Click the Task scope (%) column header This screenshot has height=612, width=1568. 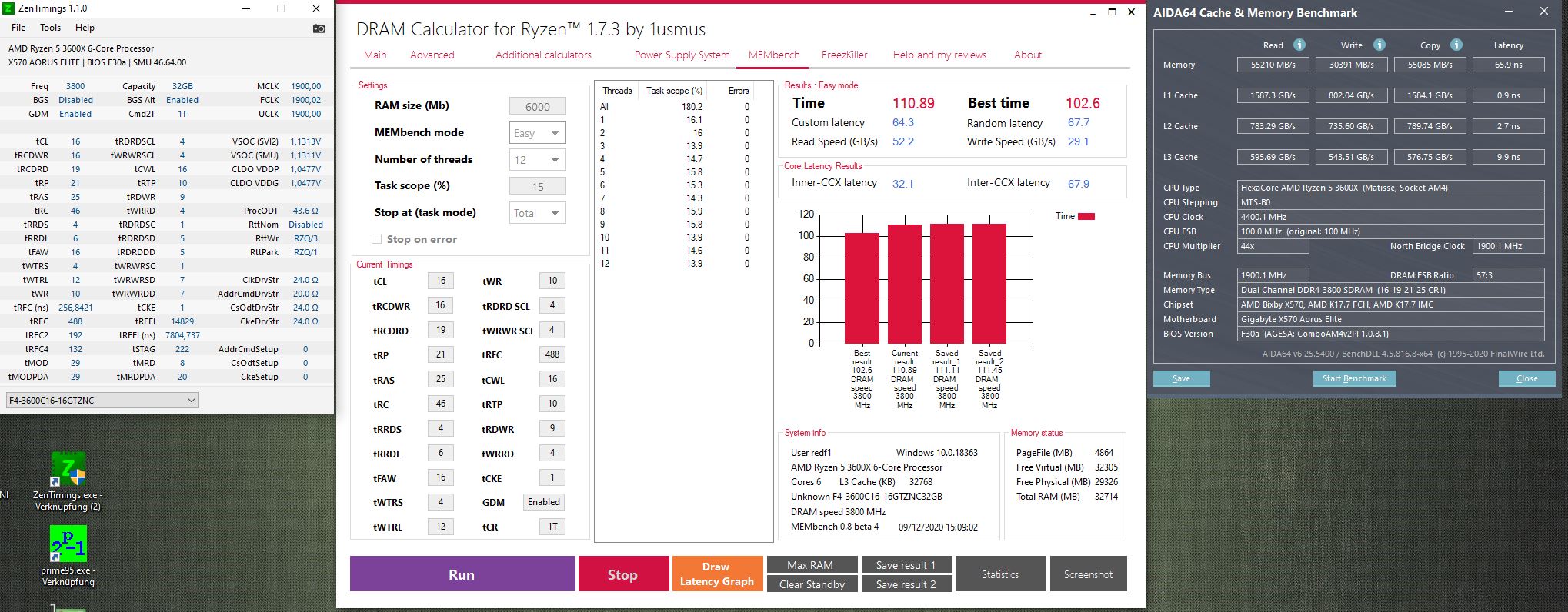tap(674, 91)
